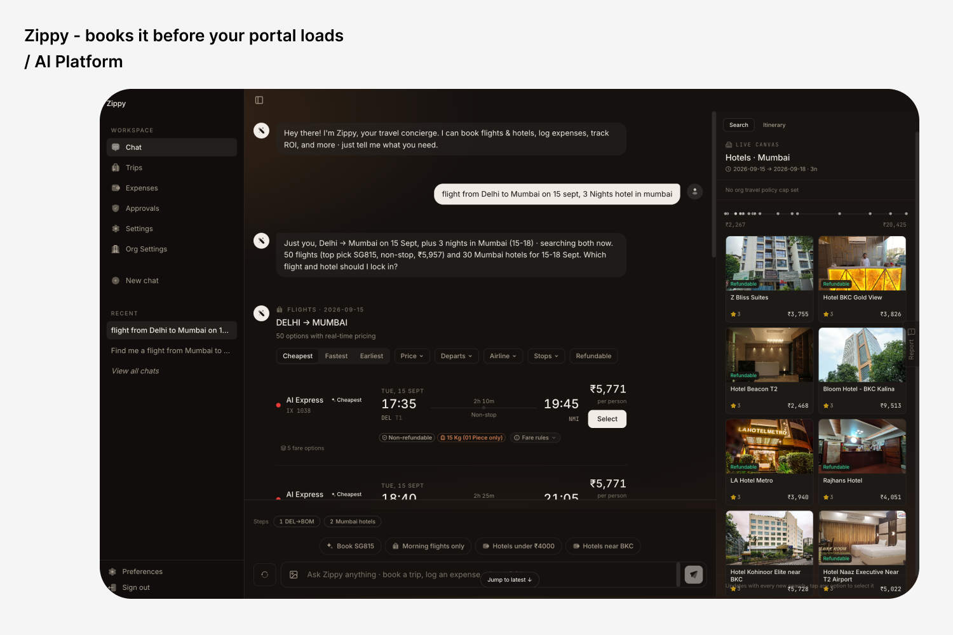Switch to the Itinerary tab
953x635 pixels.
774,125
